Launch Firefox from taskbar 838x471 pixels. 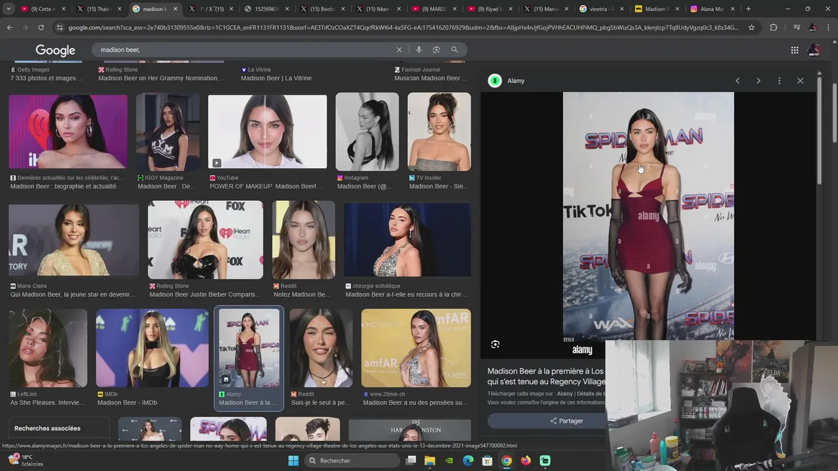point(526,461)
